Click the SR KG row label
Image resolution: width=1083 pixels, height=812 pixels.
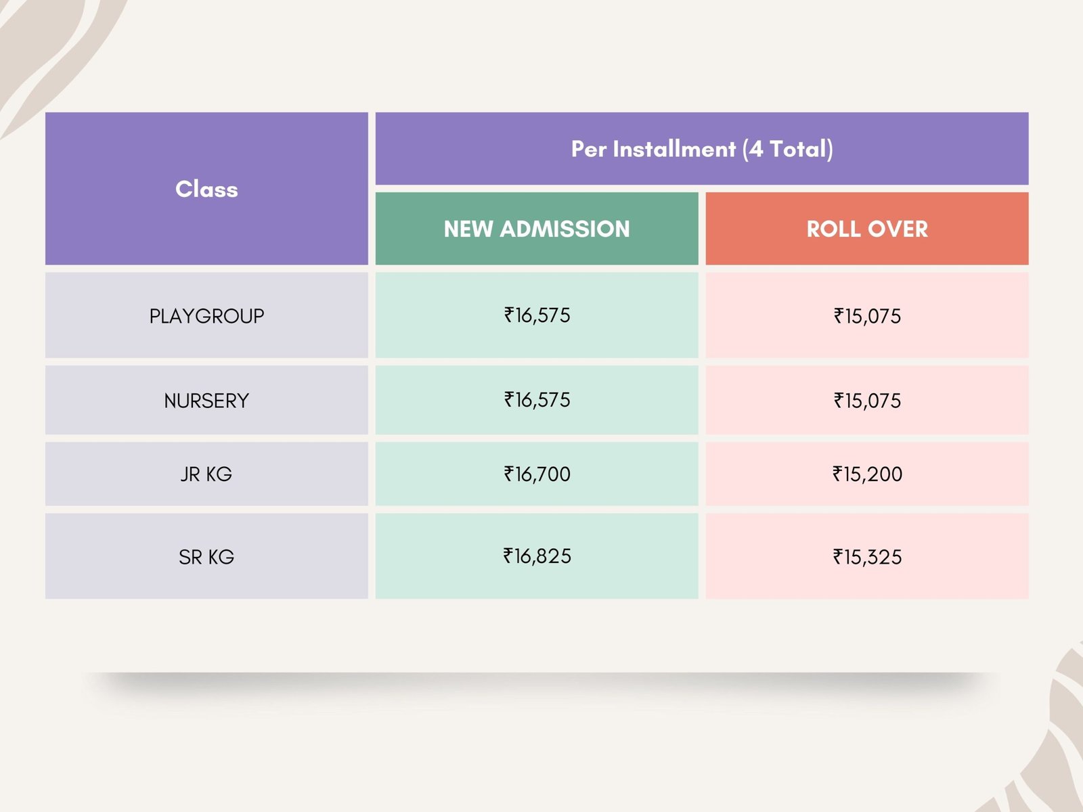pos(206,557)
